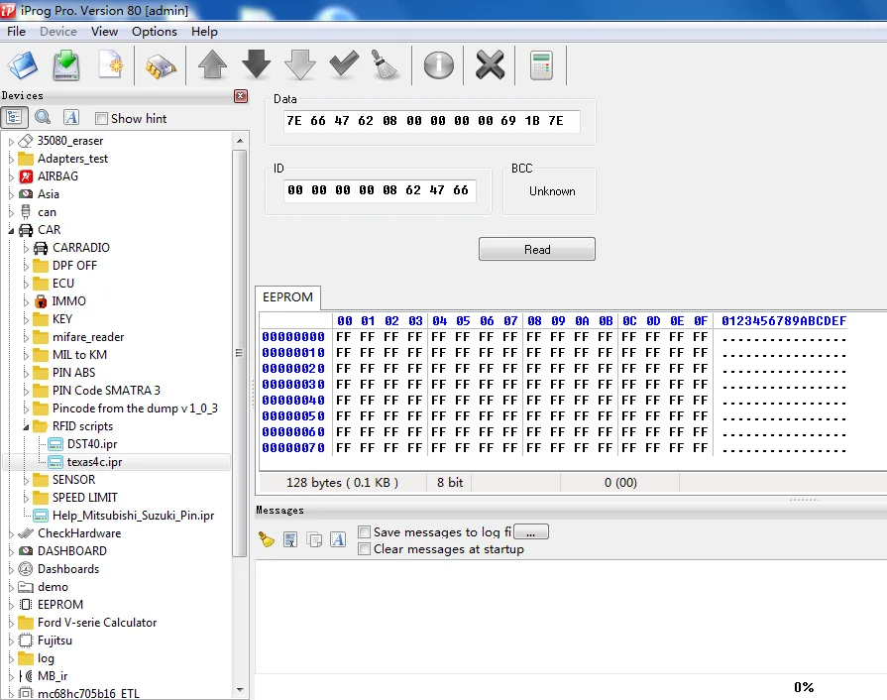Screen dimensions: 887x700
Task: Open Help_Mitsubishi_Suzuki_Pin.ipr
Action: 134,516
